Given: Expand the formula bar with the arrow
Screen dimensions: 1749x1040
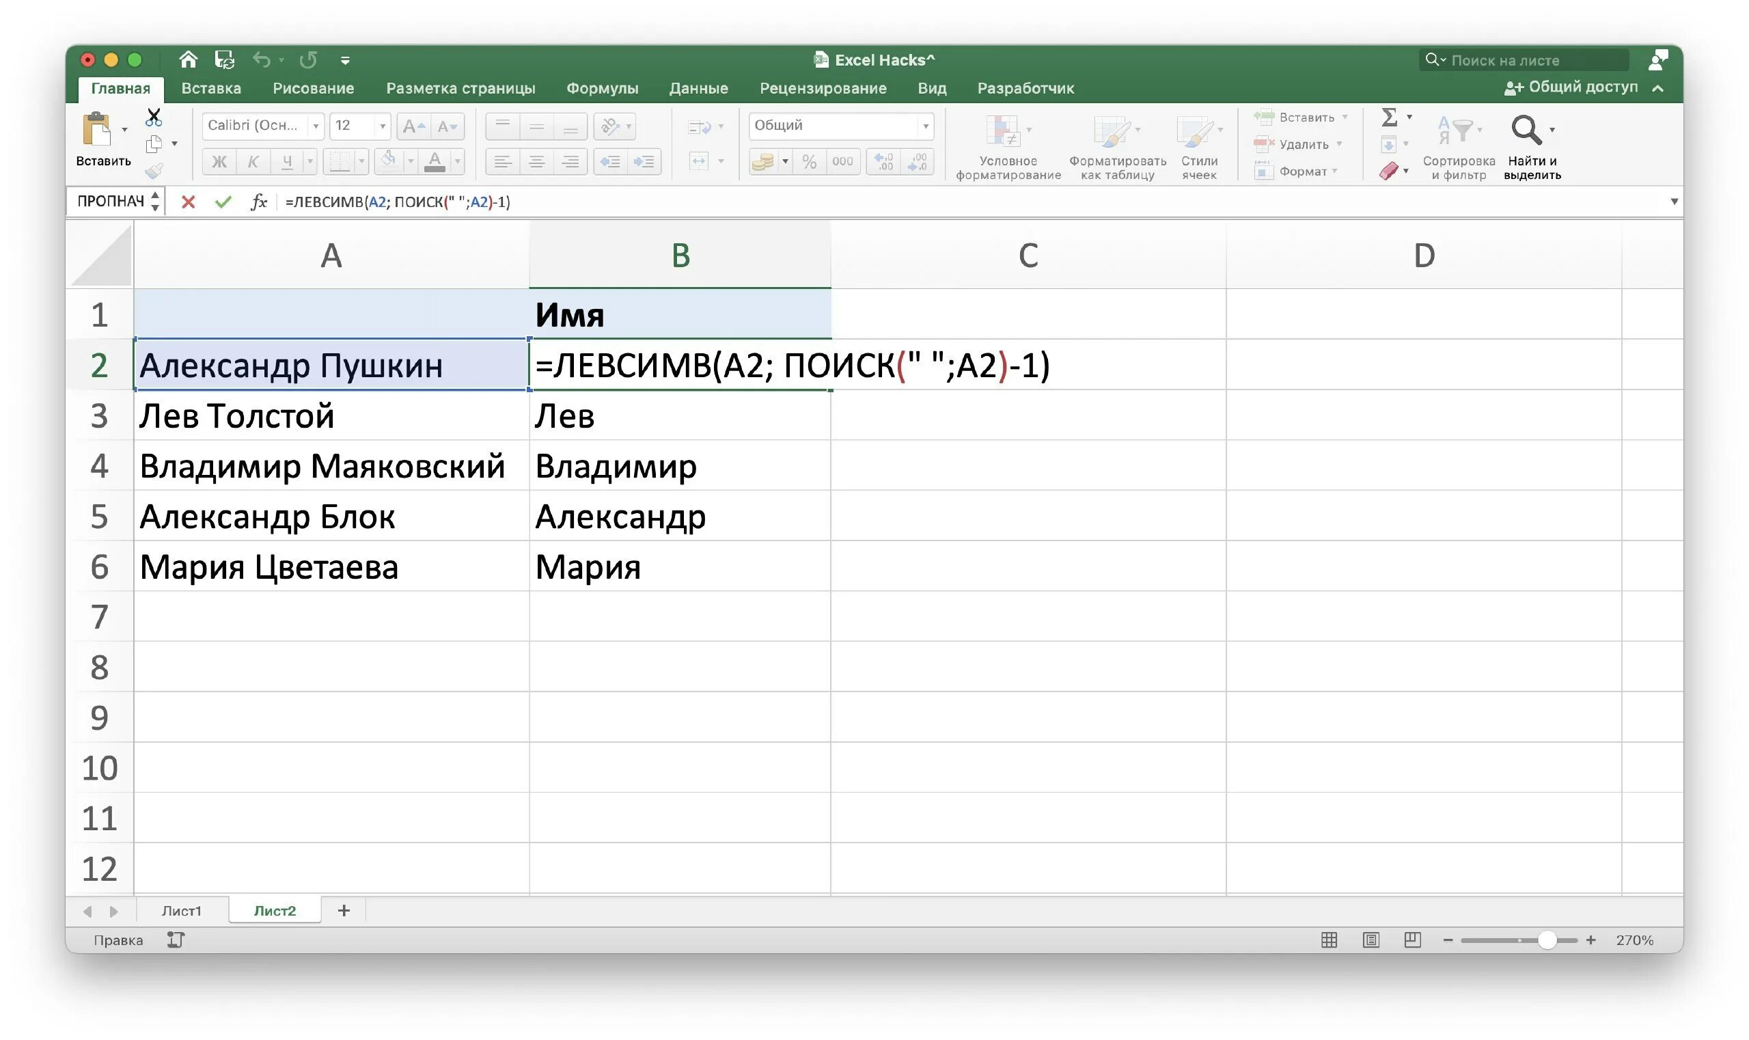Looking at the screenshot, I should click(1674, 202).
